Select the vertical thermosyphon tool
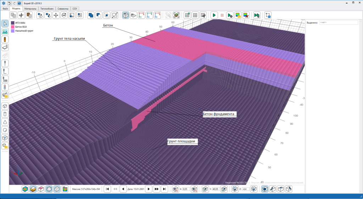 point(5,63)
